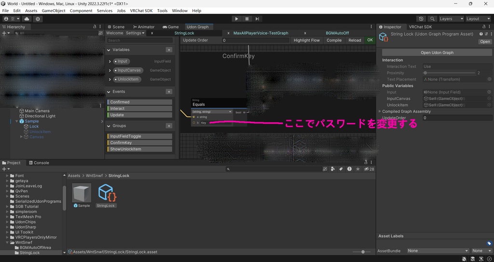The height and width of the screenshot is (262, 494).
Task: Select the Confirmed event
Action: click(140, 102)
